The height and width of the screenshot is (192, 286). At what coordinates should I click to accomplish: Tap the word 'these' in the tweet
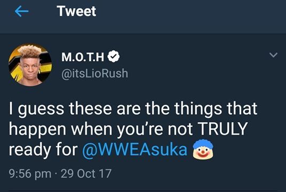91,108
